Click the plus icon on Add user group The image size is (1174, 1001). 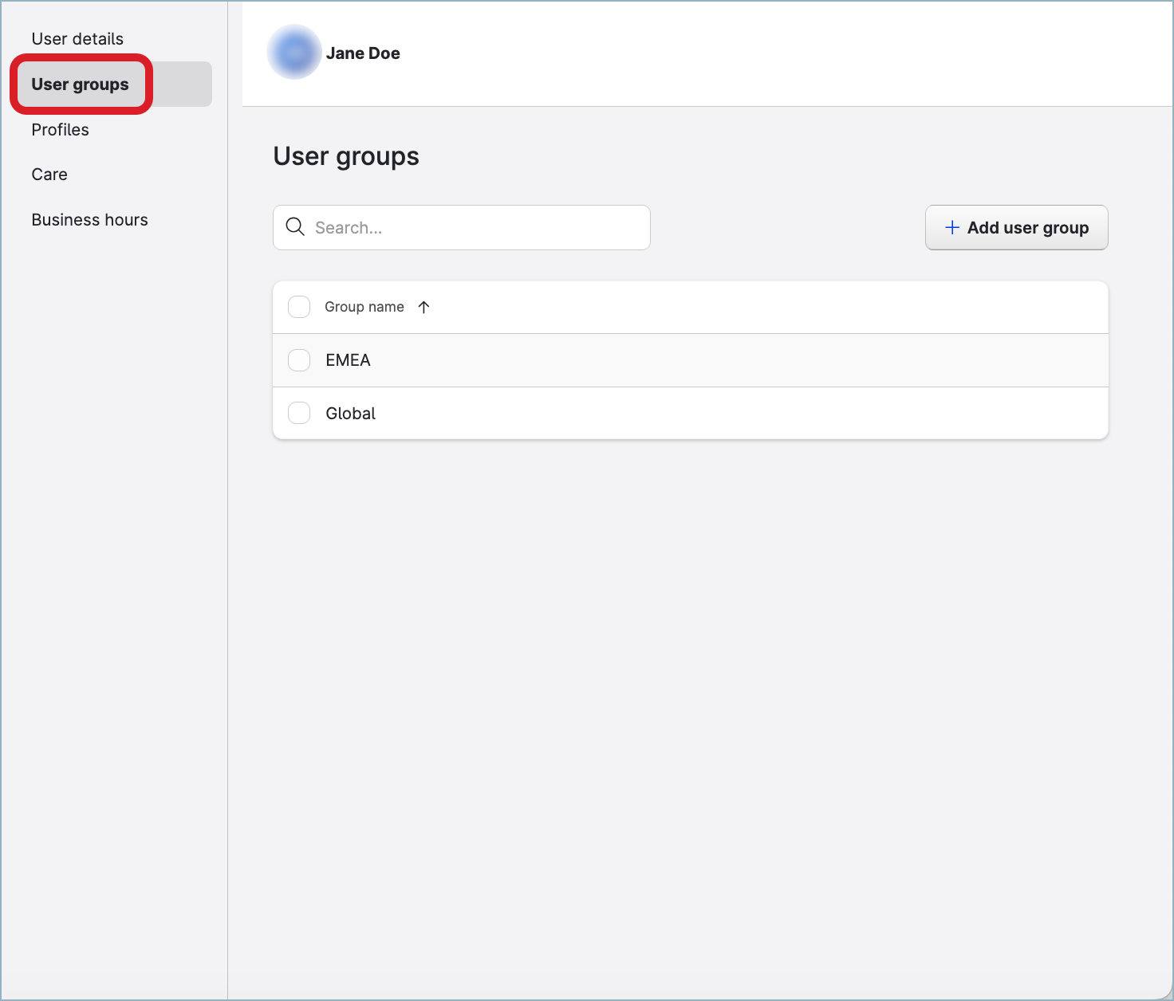coord(952,227)
